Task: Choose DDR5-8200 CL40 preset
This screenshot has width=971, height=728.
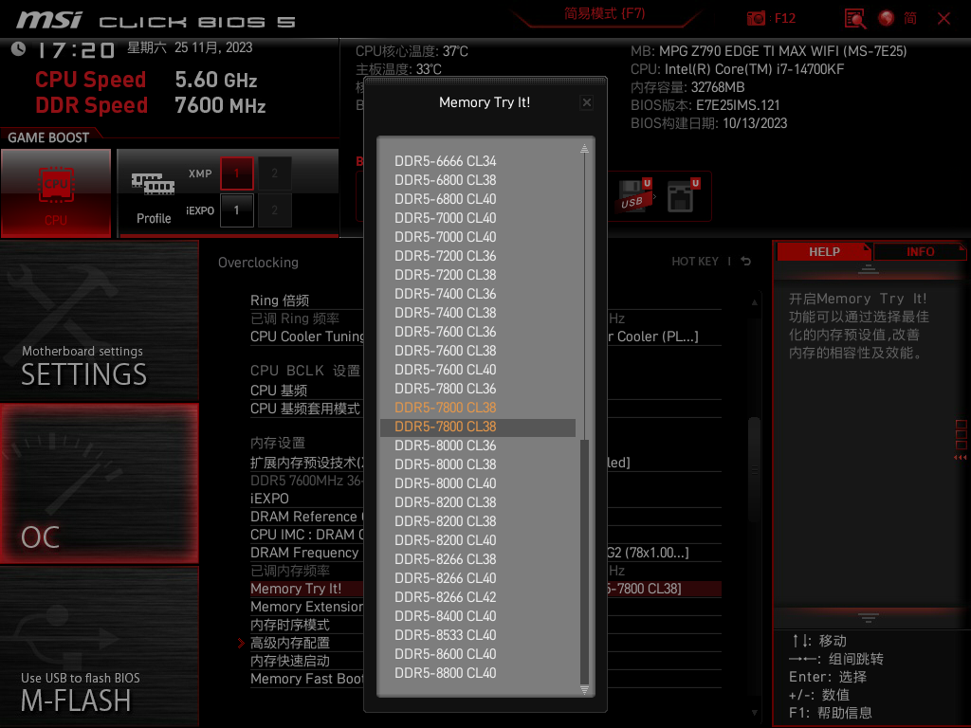Action: pos(446,539)
